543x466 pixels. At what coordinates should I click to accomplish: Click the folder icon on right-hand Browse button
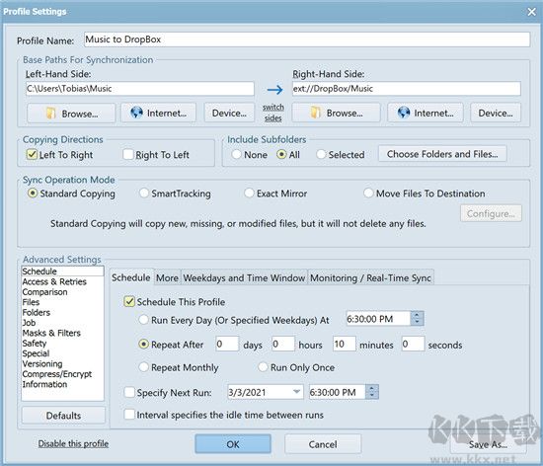(315, 113)
